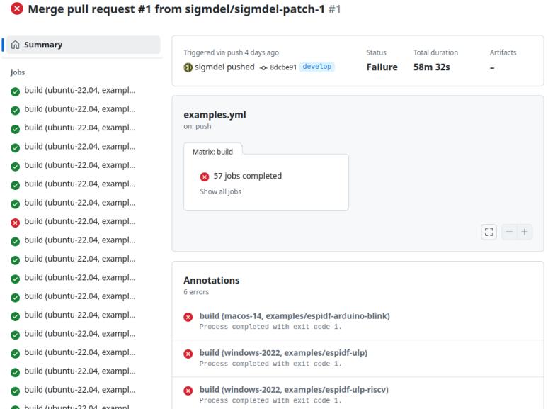
Task: Click the red failed build job in sidebar
Action: [79, 221]
